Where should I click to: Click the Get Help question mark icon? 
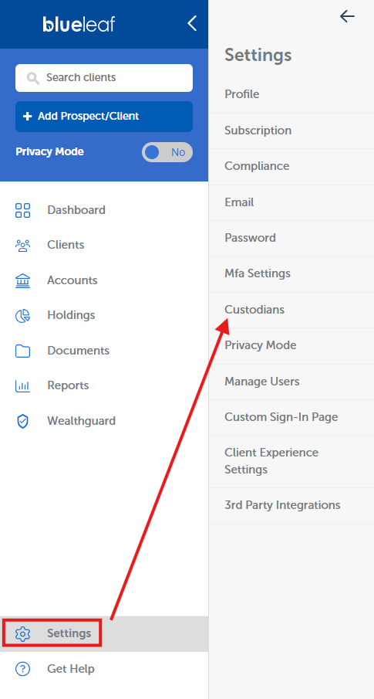tap(22, 669)
